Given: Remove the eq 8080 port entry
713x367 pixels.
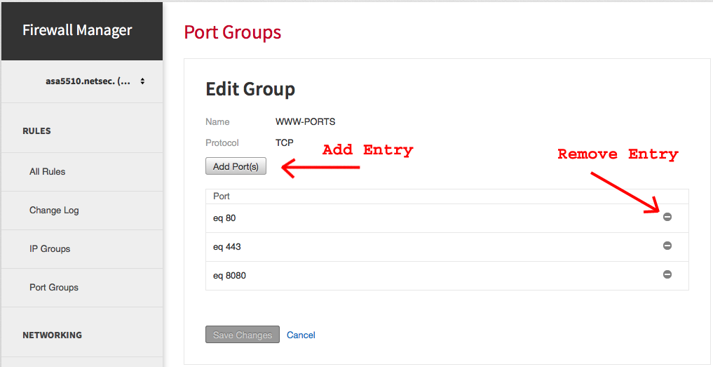Looking at the screenshot, I should [667, 274].
